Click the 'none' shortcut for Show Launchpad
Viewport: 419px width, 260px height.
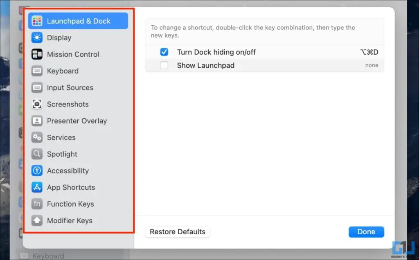click(x=372, y=65)
